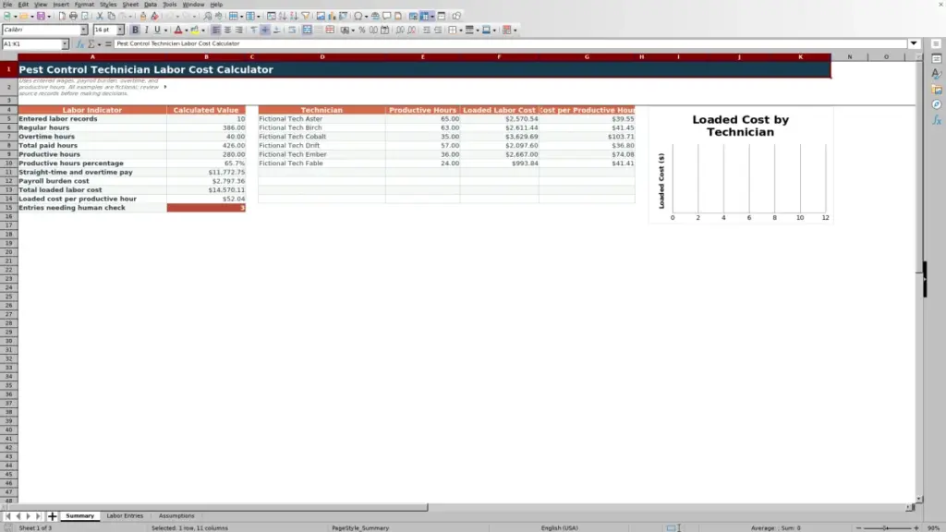Click the zoom in plus button
Viewport: 946px width, 532px height.
[916, 528]
